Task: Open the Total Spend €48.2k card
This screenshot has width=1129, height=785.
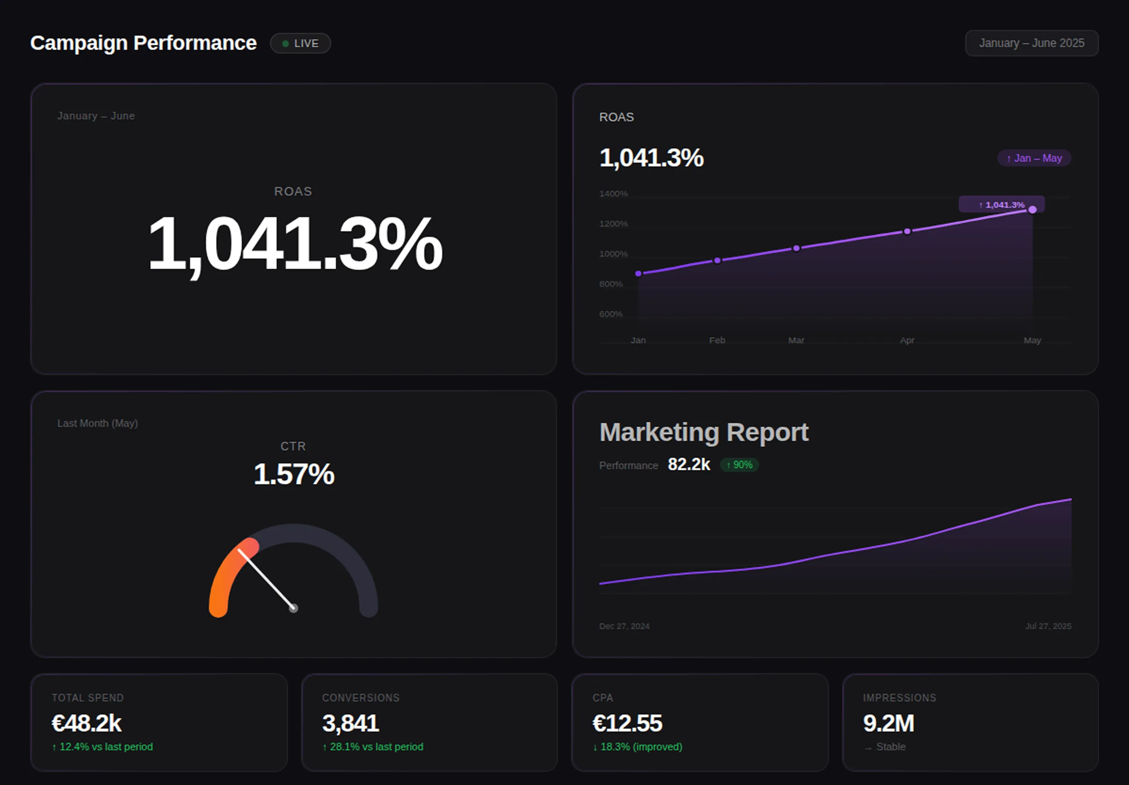Action: point(159,722)
